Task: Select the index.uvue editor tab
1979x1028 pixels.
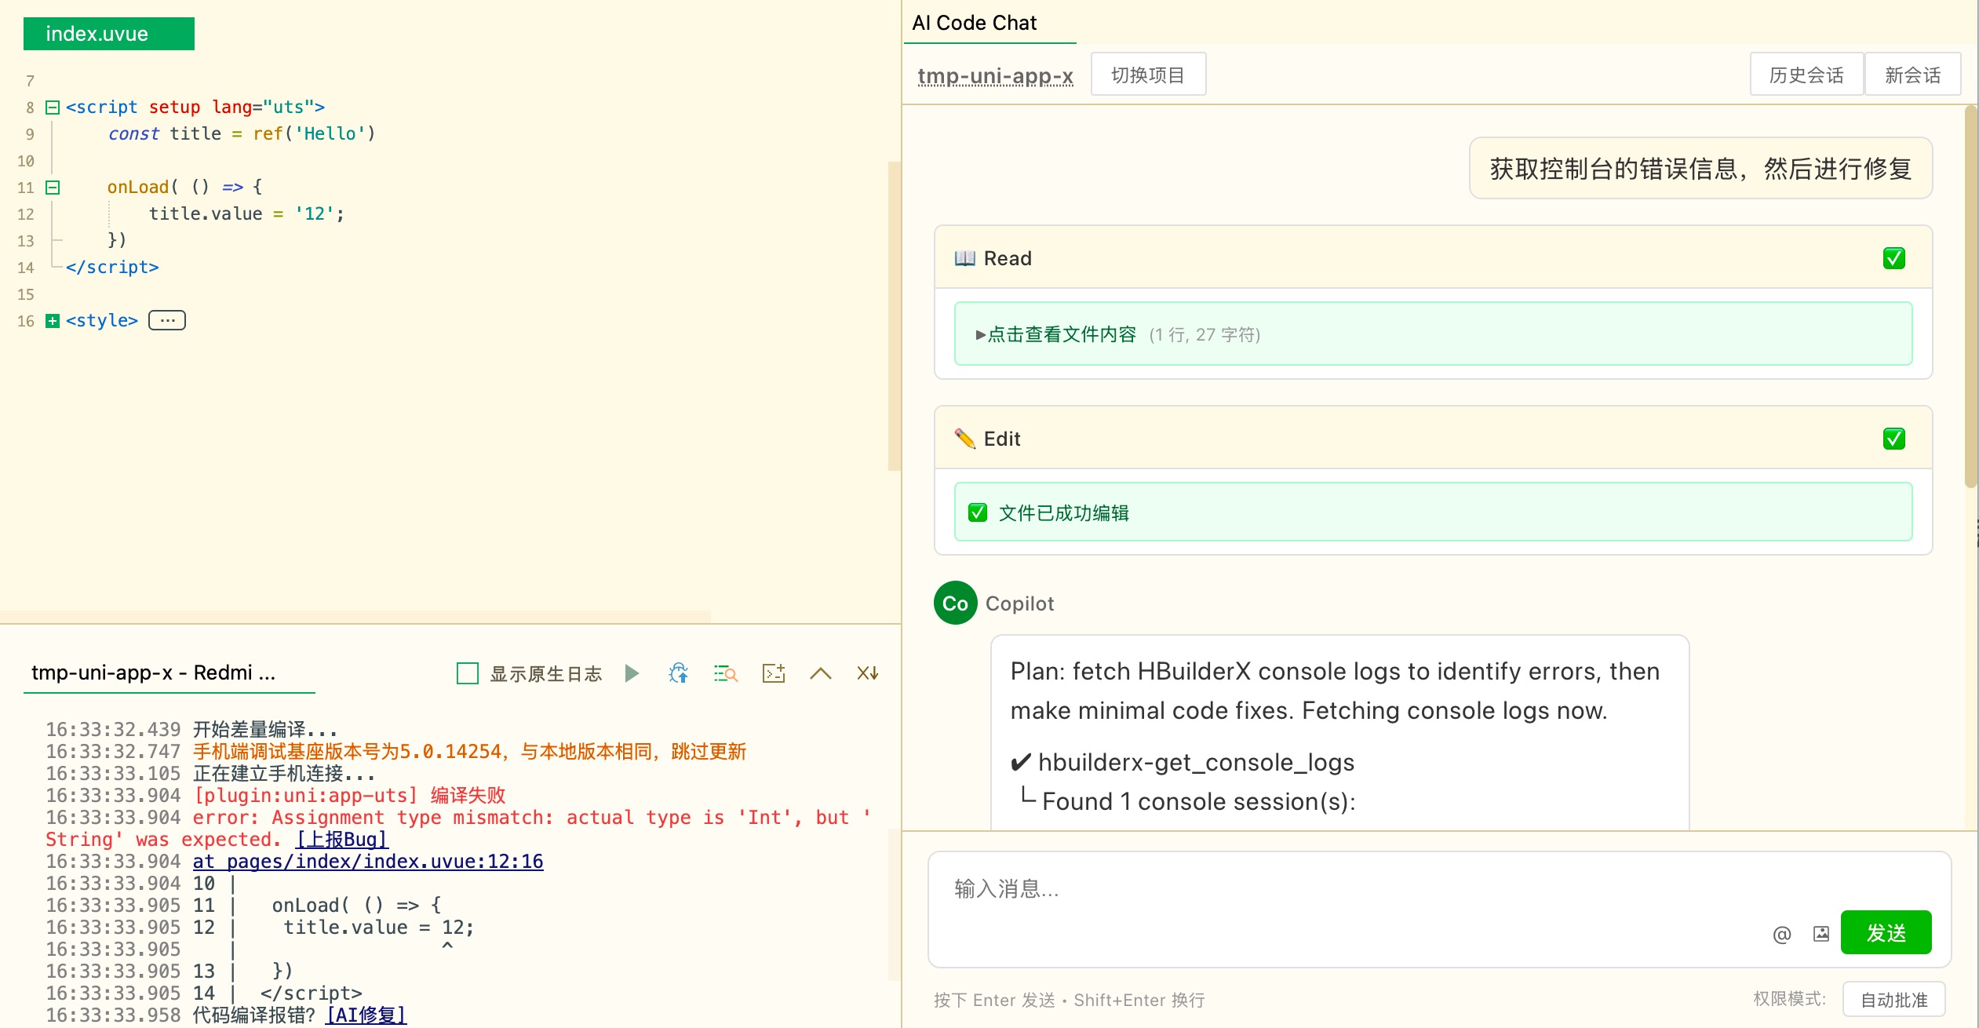Action: coord(109,34)
